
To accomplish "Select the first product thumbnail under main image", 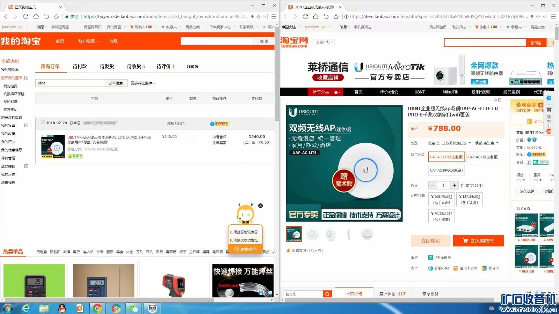I will (294, 234).
